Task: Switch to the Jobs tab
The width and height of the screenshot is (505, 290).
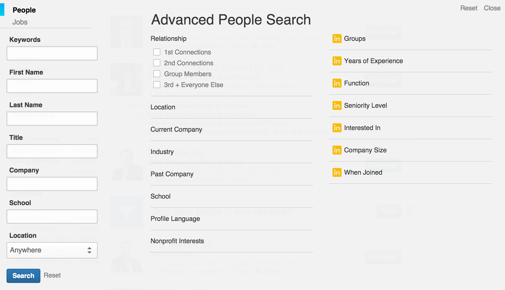Action: click(x=20, y=22)
